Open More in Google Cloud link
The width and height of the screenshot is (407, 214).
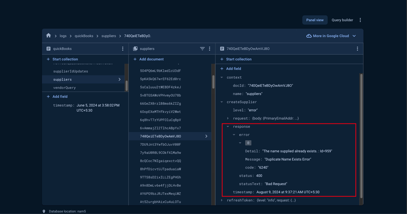pyautogui.click(x=331, y=36)
